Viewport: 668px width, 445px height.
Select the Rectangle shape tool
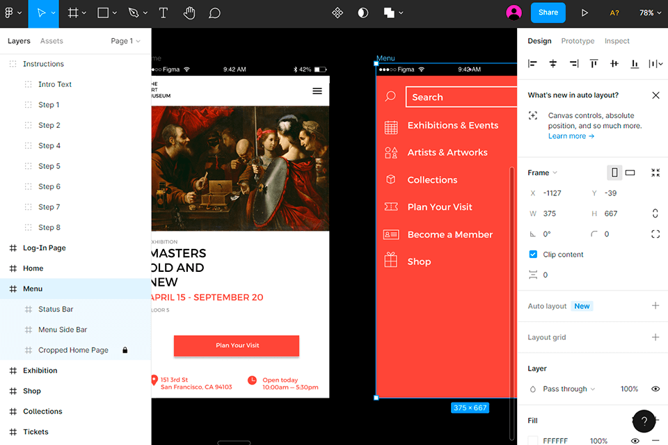103,13
